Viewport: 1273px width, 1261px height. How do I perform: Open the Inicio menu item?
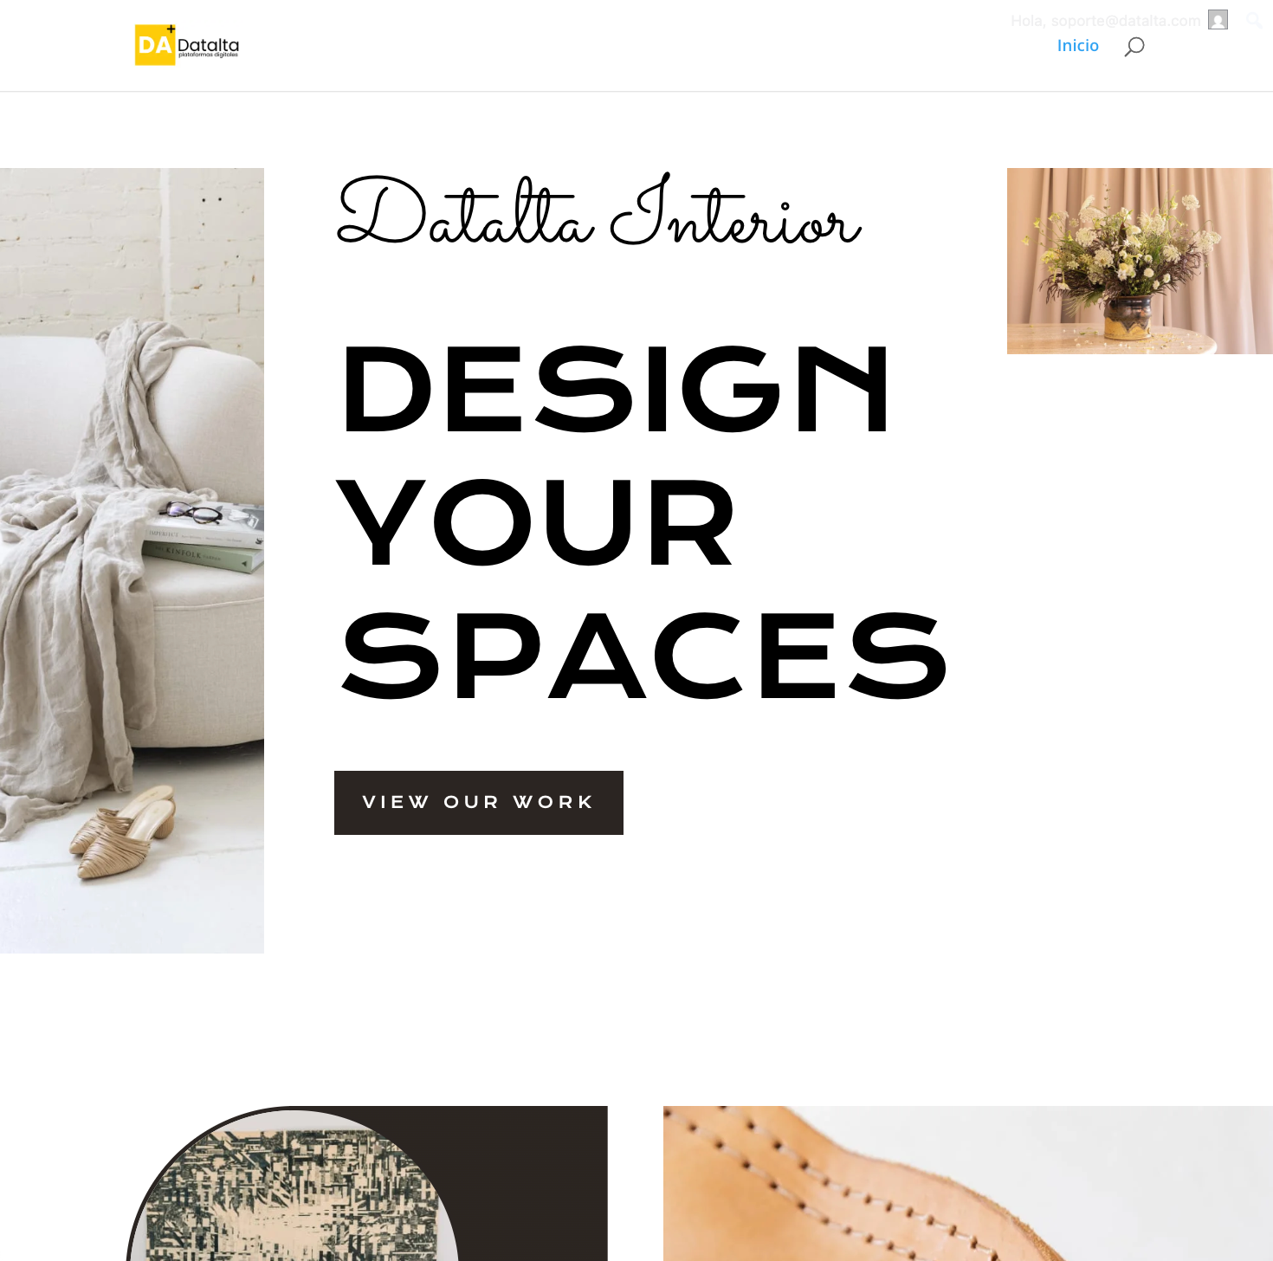[1077, 46]
